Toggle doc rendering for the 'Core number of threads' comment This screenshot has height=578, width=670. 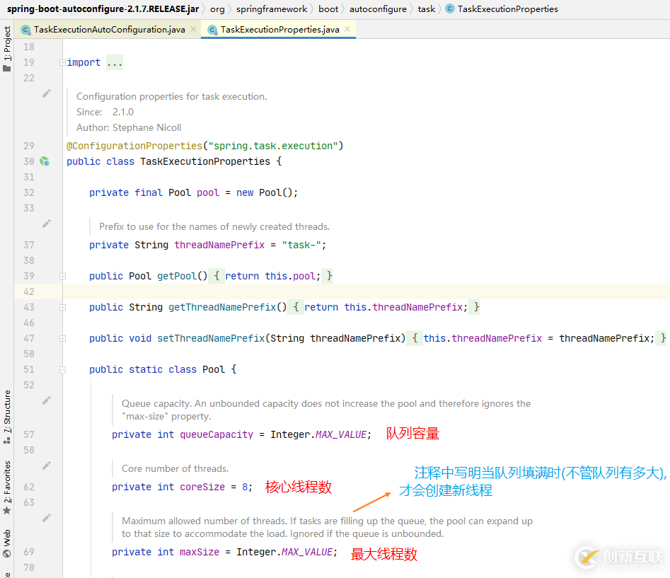pyautogui.click(x=47, y=466)
